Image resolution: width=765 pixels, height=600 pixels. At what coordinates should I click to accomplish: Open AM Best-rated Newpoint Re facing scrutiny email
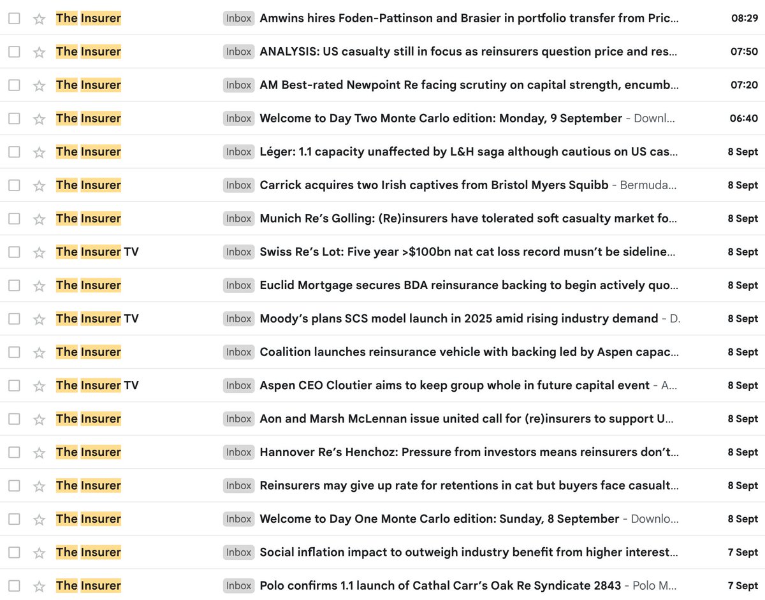pos(469,85)
